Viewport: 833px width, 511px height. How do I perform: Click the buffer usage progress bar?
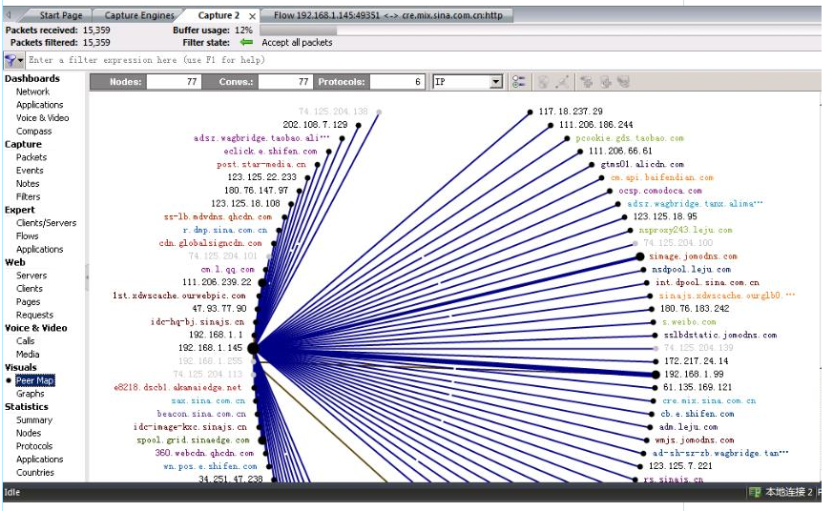pyautogui.click(x=540, y=31)
